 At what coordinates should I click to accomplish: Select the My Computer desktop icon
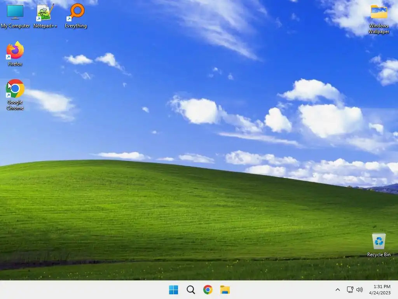pos(15,16)
